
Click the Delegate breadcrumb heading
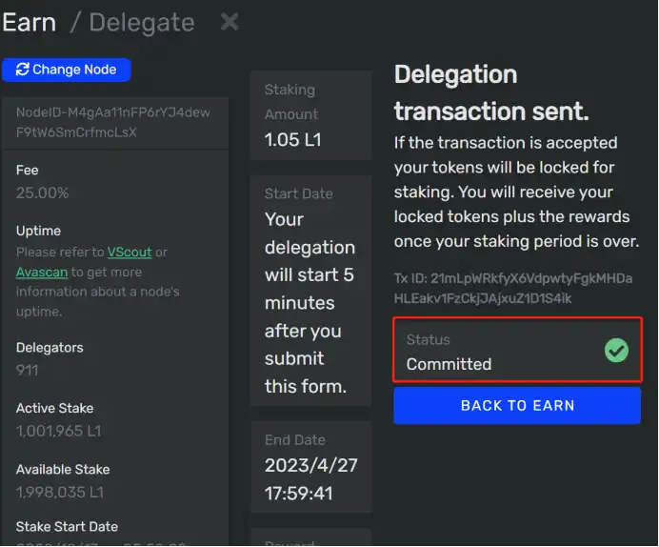[x=142, y=23]
